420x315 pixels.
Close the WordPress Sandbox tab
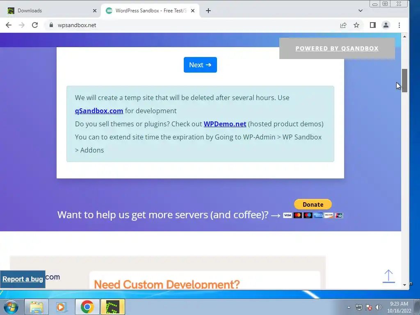(193, 11)
